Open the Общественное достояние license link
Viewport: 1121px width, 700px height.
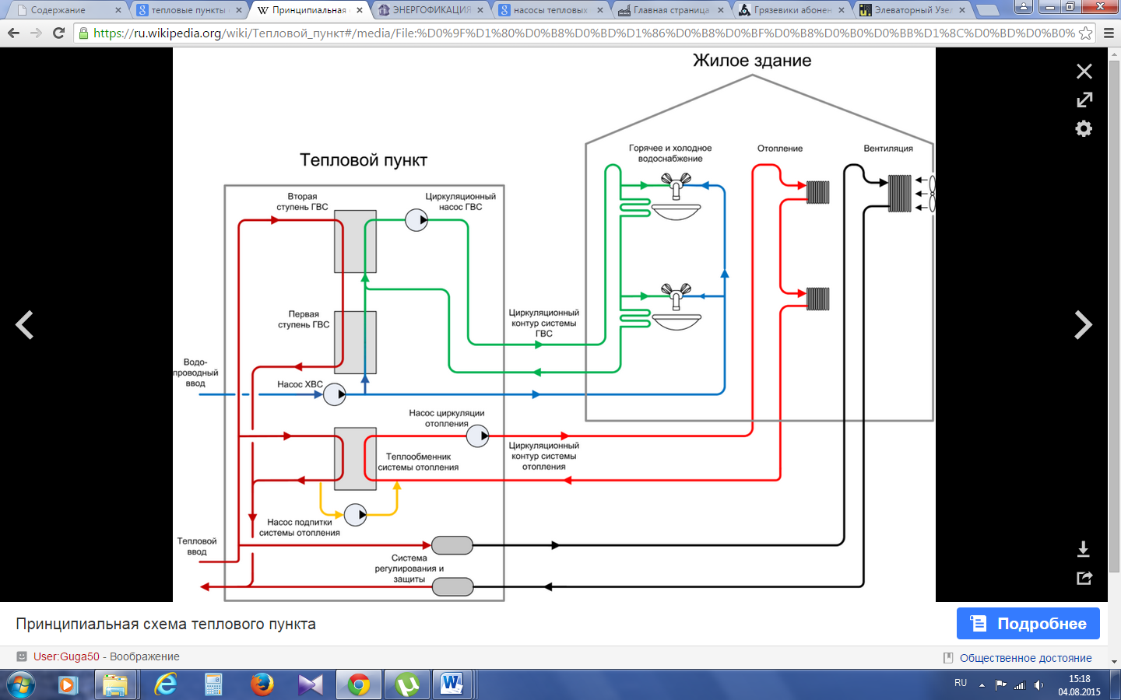[1025, 658]
